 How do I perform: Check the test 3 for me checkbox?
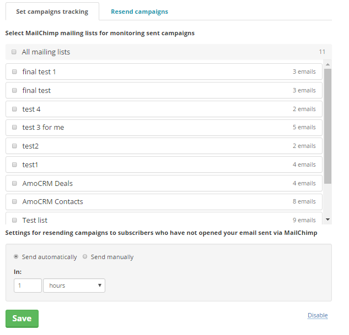14,128
